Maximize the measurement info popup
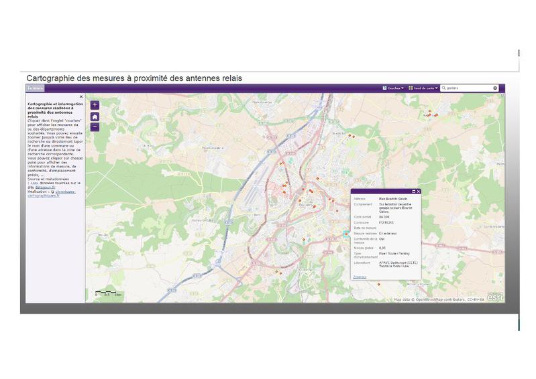 tap(414, 192)
